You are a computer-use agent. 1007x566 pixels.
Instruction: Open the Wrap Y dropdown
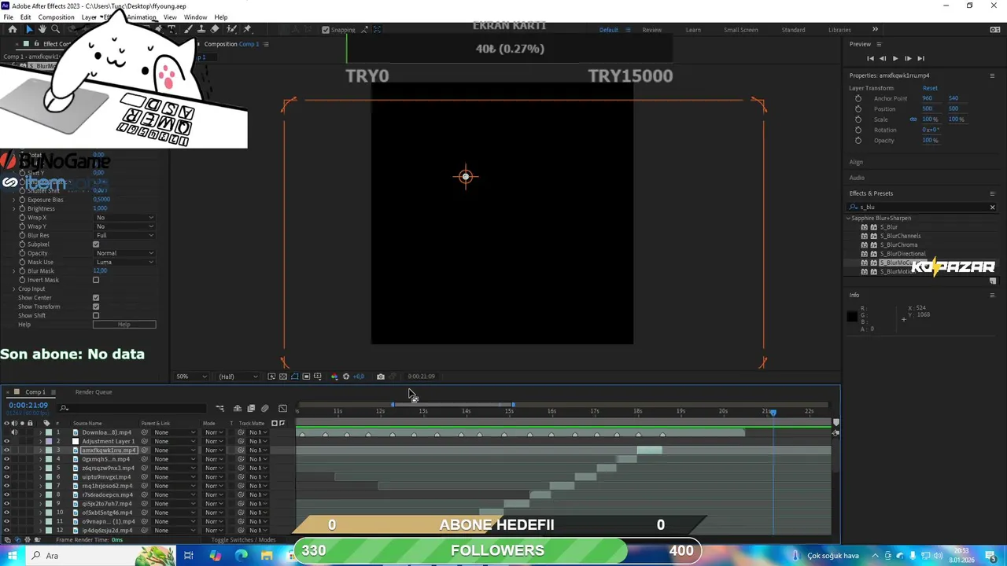tap(125, 226)
